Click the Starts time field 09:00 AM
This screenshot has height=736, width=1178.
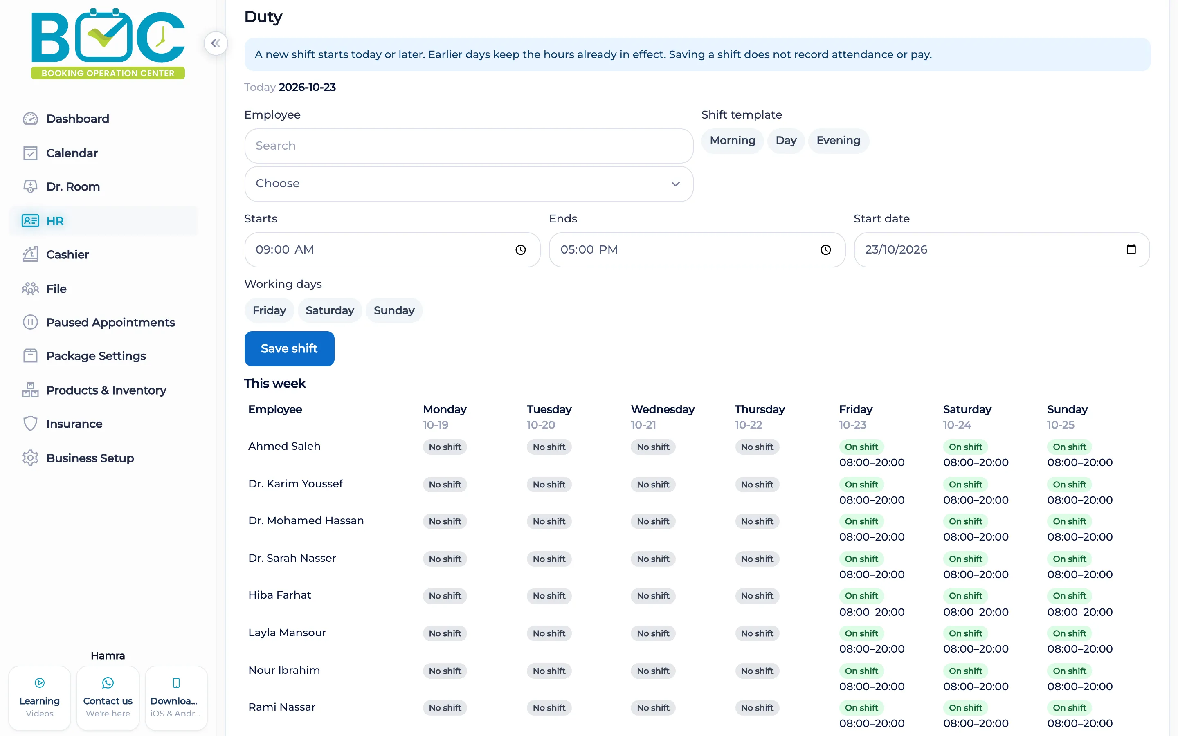[392, 250]
